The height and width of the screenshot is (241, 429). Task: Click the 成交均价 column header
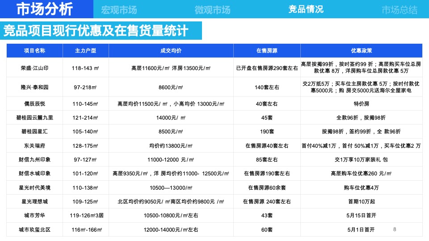(x=171, y=50)
